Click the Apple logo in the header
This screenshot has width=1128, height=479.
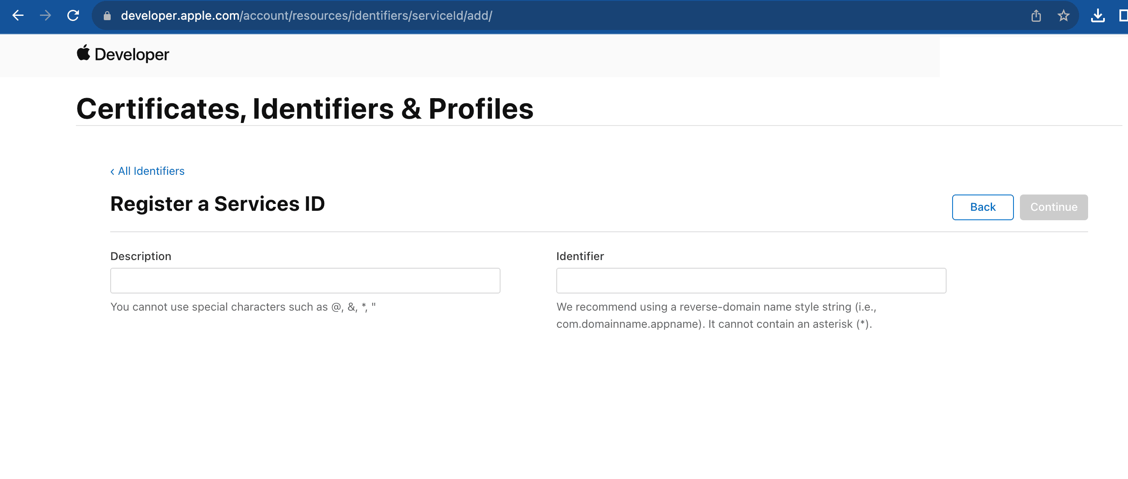(x=83, y=53)
